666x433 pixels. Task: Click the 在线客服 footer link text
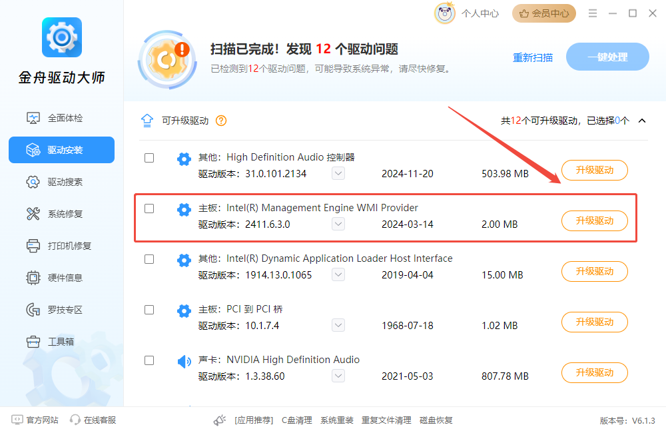(x=100, y=420)
